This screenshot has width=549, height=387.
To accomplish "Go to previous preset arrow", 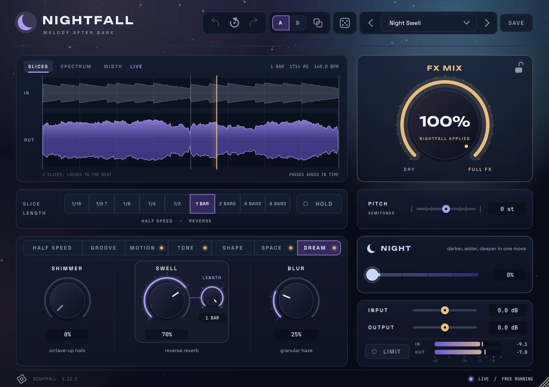I will click(x=371, y=23).
